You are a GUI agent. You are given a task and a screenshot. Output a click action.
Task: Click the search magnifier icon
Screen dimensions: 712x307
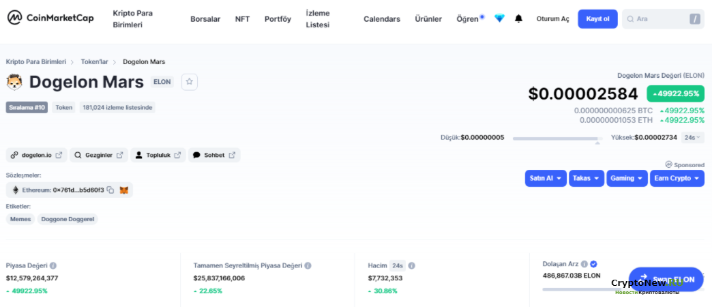630,19
